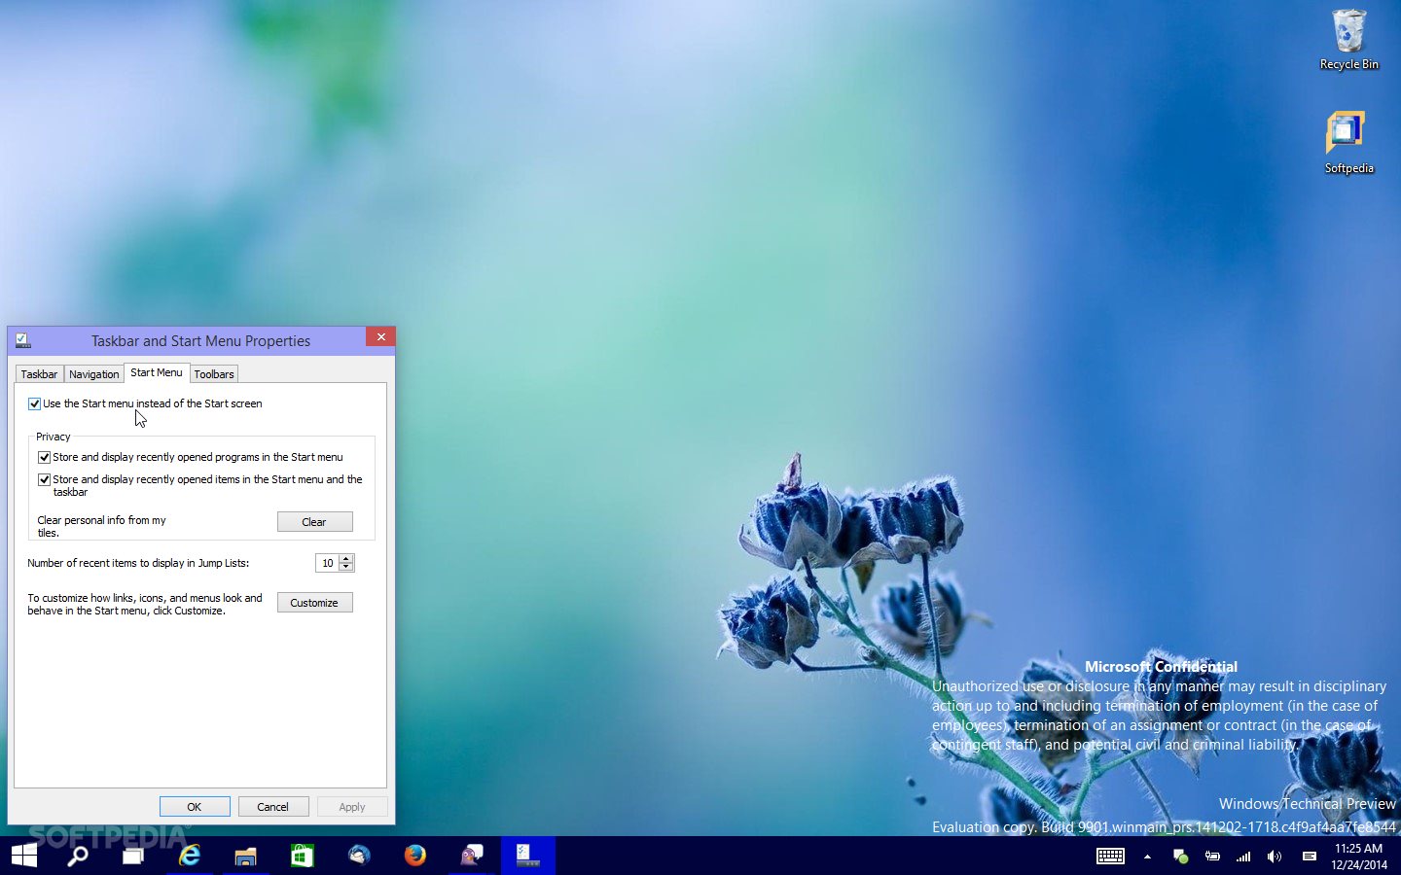Image resolution: width=1401 pixels, height=875 pixels.
Task: Open Thunderbird mail from the taskbar
Action: 359,856
